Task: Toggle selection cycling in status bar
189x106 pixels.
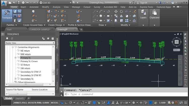Action: pos(99,103)
